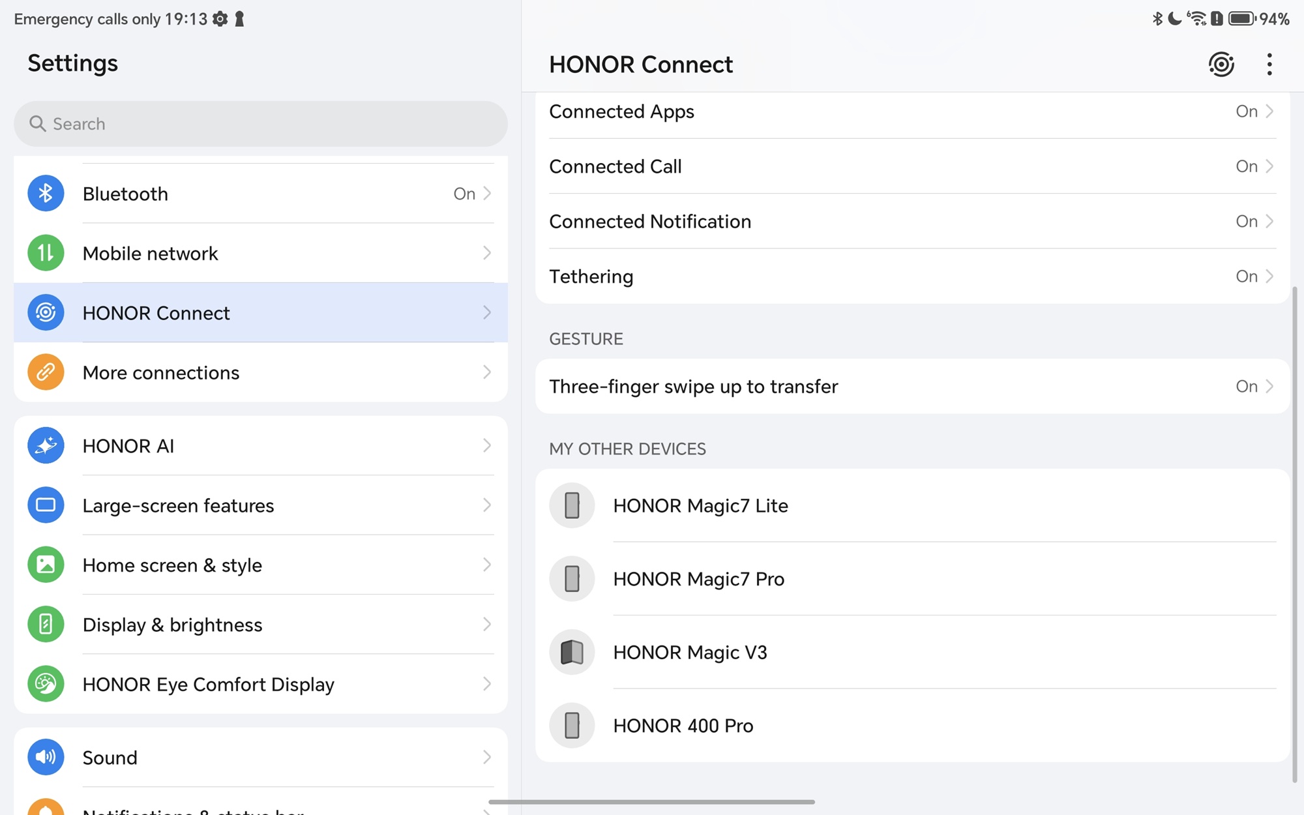Tap the More connections link icon

[x=46, y=372]
